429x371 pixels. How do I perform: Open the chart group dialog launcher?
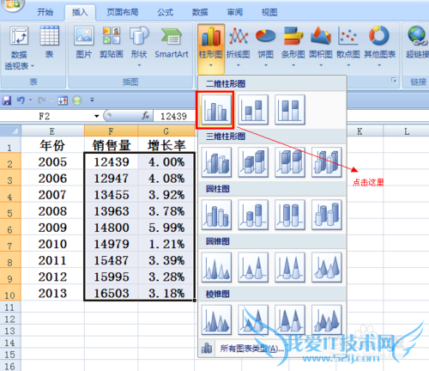point(394,81)
